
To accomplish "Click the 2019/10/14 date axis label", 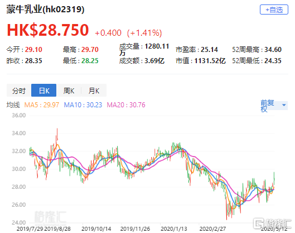I will 96,229.
